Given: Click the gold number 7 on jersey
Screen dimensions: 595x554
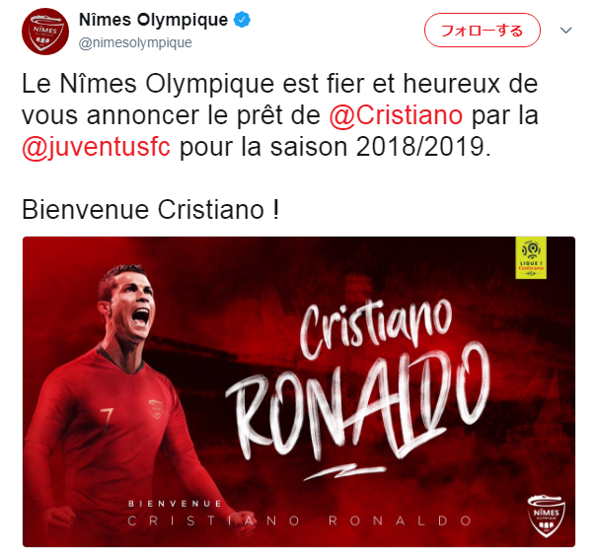Looking at the screenshot, I should pos(107,420).
